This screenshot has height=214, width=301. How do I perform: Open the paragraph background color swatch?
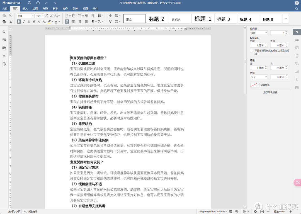click(x=255, y=85)
